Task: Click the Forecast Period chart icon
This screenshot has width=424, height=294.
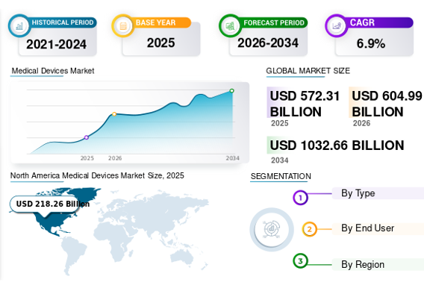Action: (230, 26)
